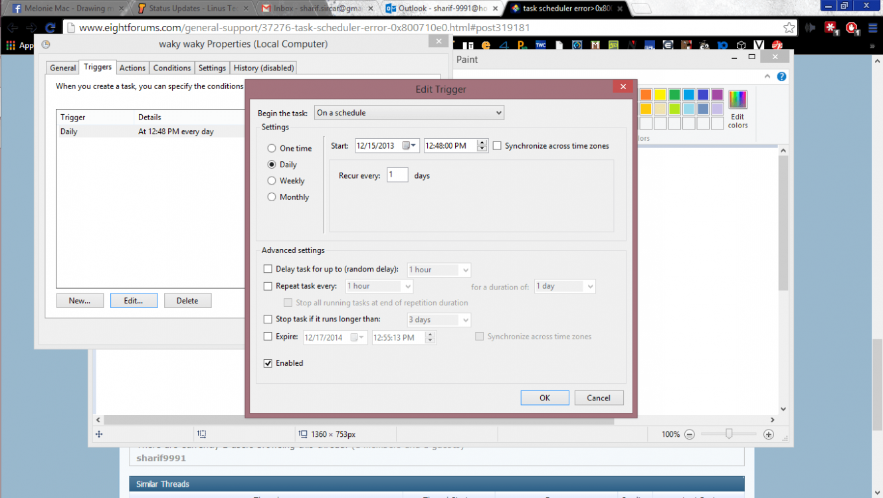This screenshot has width=883, height=498.
Task: Check Synchronize across time zones beside Start
Action: [x=497, y=145]
